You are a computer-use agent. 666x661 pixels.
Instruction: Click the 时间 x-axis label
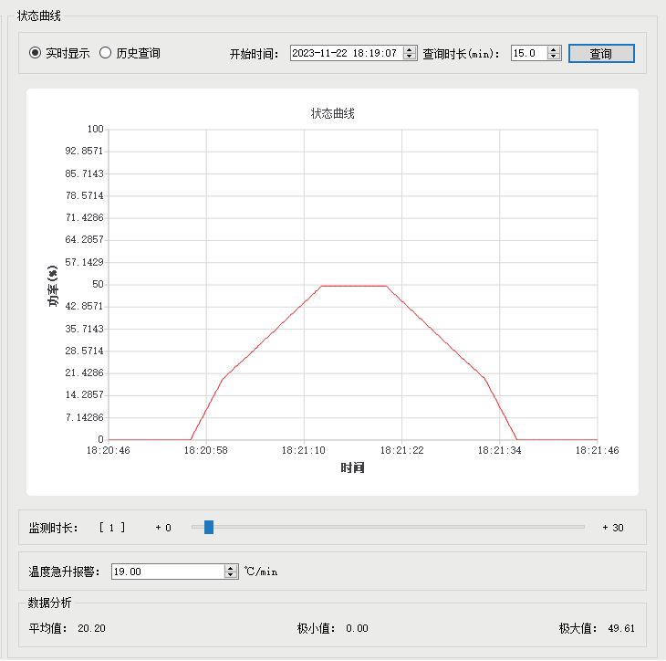(x=353, y=468)
